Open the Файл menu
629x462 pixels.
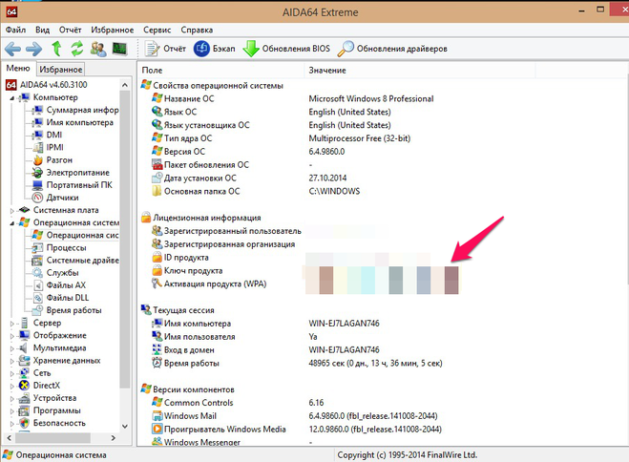pyautogui.click(x=15, y=30)
